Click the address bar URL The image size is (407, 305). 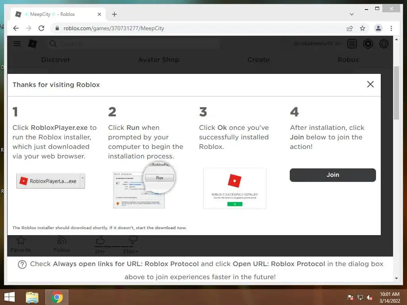[x=114, y=28]
